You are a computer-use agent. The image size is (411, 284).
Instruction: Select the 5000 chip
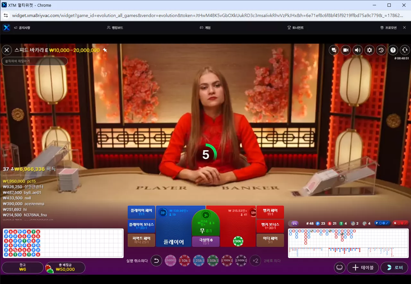(171, 261)
